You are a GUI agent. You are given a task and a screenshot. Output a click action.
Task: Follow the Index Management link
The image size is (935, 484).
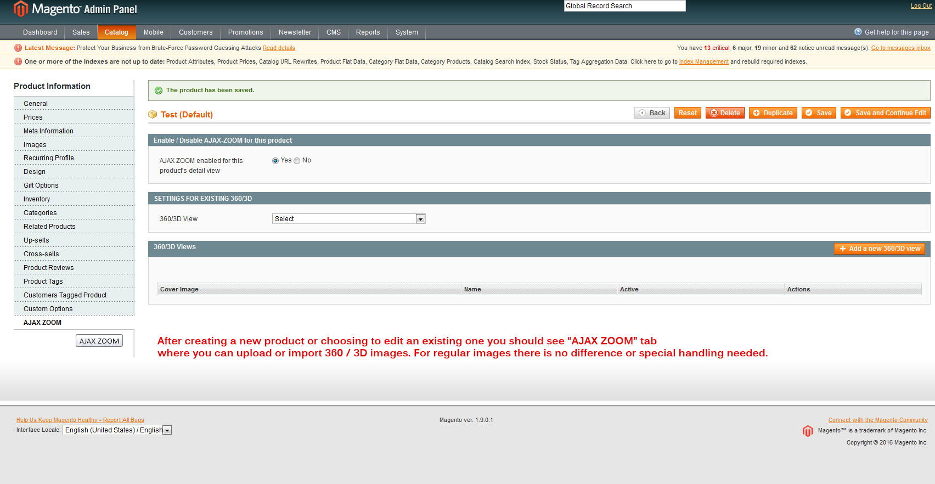click(x=703, y=62)
